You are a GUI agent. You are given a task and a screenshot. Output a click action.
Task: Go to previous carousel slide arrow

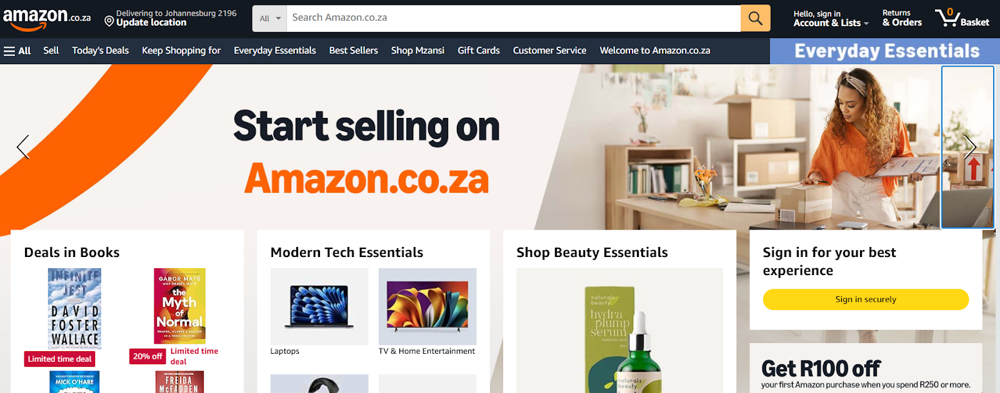click(23, 147)
